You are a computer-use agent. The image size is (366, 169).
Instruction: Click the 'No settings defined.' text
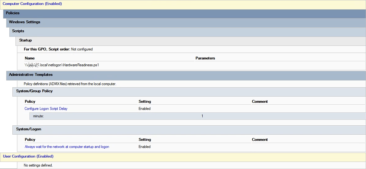(38, 165)
